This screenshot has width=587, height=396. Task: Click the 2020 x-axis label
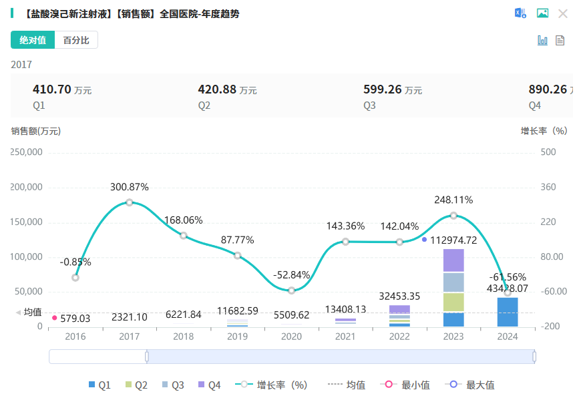[x=291, y=337]
